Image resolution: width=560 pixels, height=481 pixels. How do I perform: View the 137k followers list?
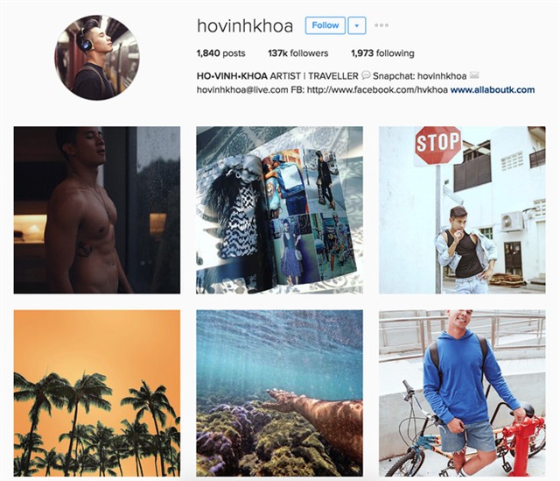pos(297,53)
